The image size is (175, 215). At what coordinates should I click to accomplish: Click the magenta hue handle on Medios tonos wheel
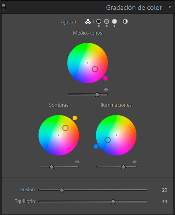(x=105, y=78)
